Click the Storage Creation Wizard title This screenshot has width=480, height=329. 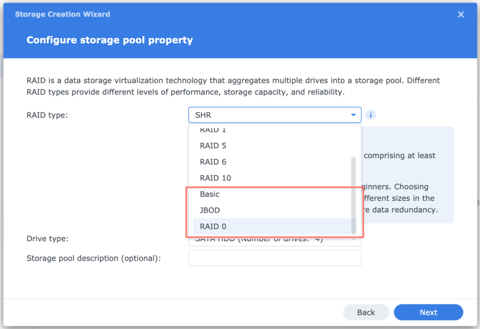click(62, 14)
